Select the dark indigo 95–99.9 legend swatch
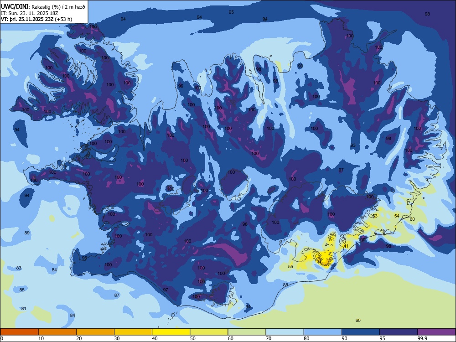 [399, 332]
